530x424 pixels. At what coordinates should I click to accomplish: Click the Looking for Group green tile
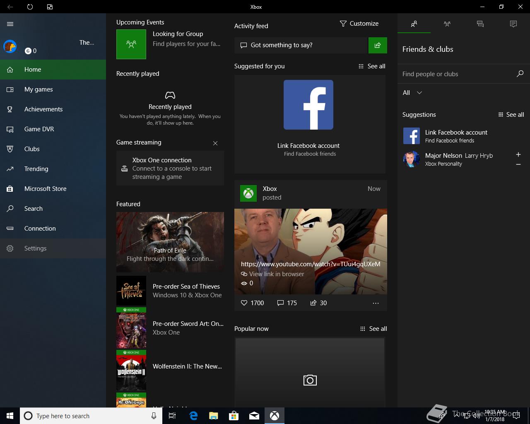(131, 44)
